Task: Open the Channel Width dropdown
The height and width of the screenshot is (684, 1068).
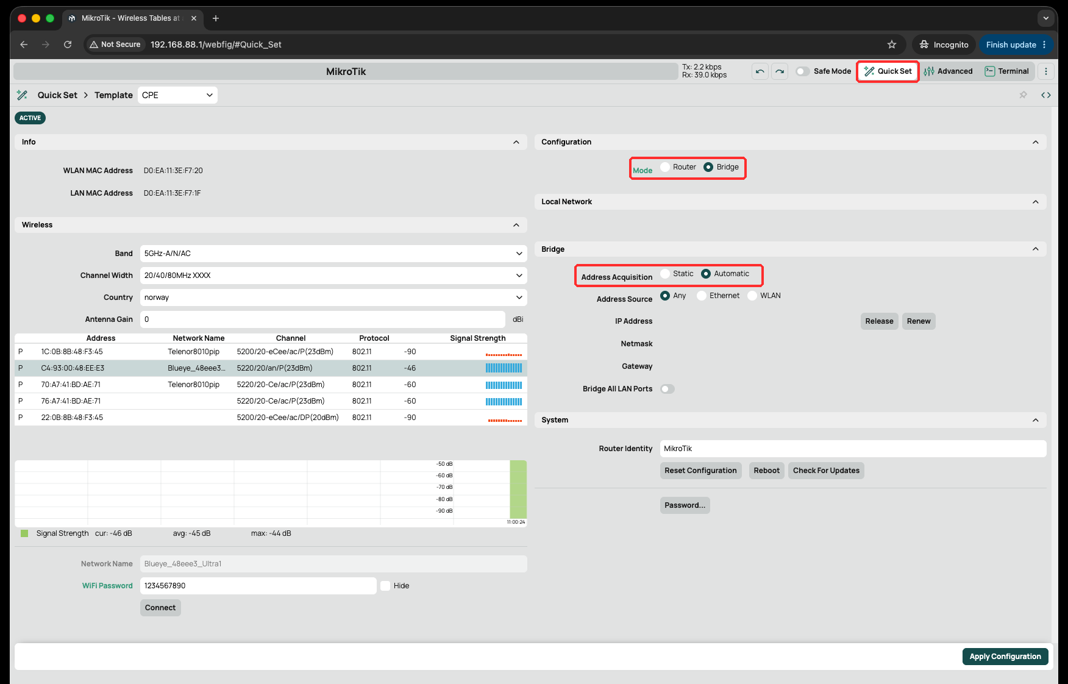Action: point(333,276)
